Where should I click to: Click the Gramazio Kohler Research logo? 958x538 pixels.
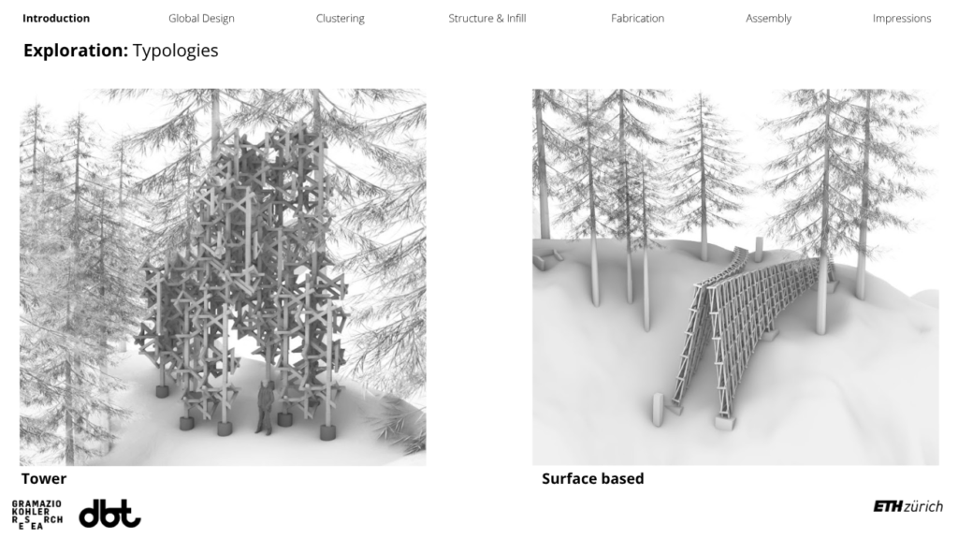coord(36,515)
